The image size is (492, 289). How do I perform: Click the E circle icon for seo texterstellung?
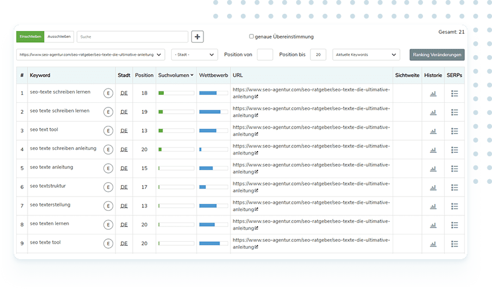click(x=108, y=206)
